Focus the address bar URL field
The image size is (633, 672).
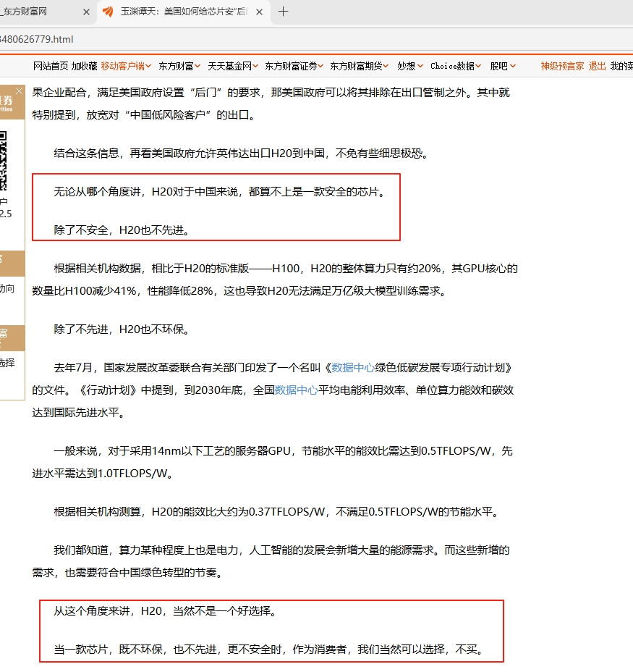tap(317, 39)
